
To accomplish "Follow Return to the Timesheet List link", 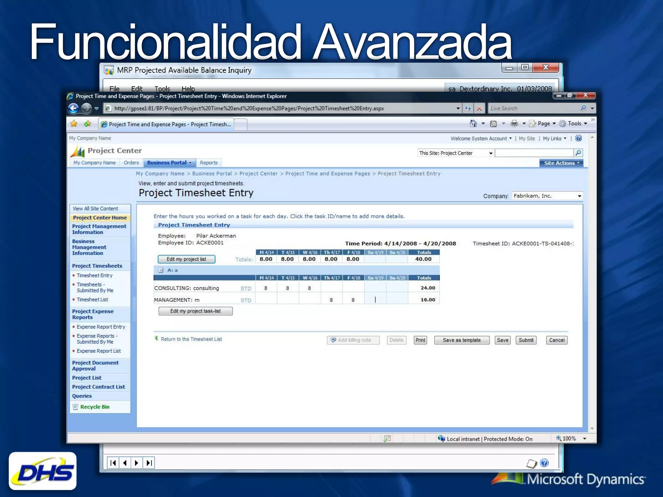I will click(191, 339).
